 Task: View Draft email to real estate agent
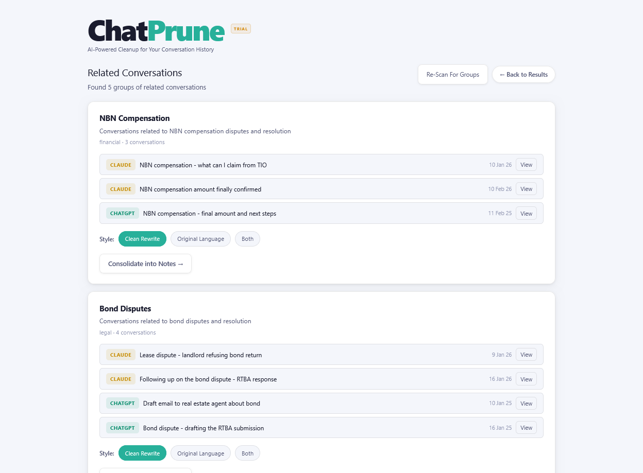pyautogui.click(x=526, y=403)
